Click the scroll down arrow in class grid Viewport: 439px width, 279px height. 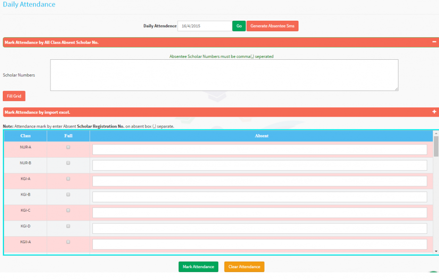pyautogui.click(x=436, y=251)
